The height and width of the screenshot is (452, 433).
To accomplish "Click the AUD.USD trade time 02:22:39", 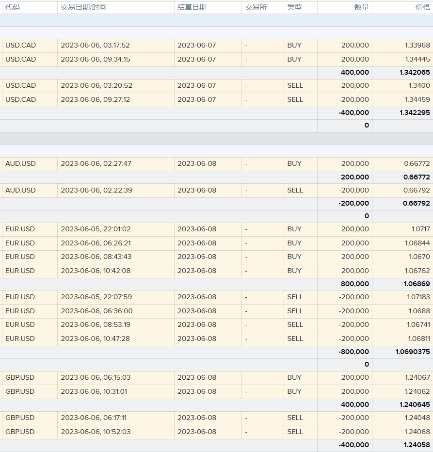I will pos(96,191).
